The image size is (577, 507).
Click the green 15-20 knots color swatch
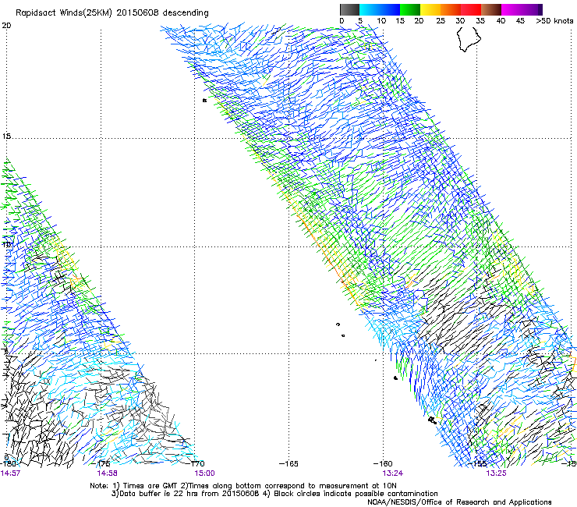coord(410,9)
